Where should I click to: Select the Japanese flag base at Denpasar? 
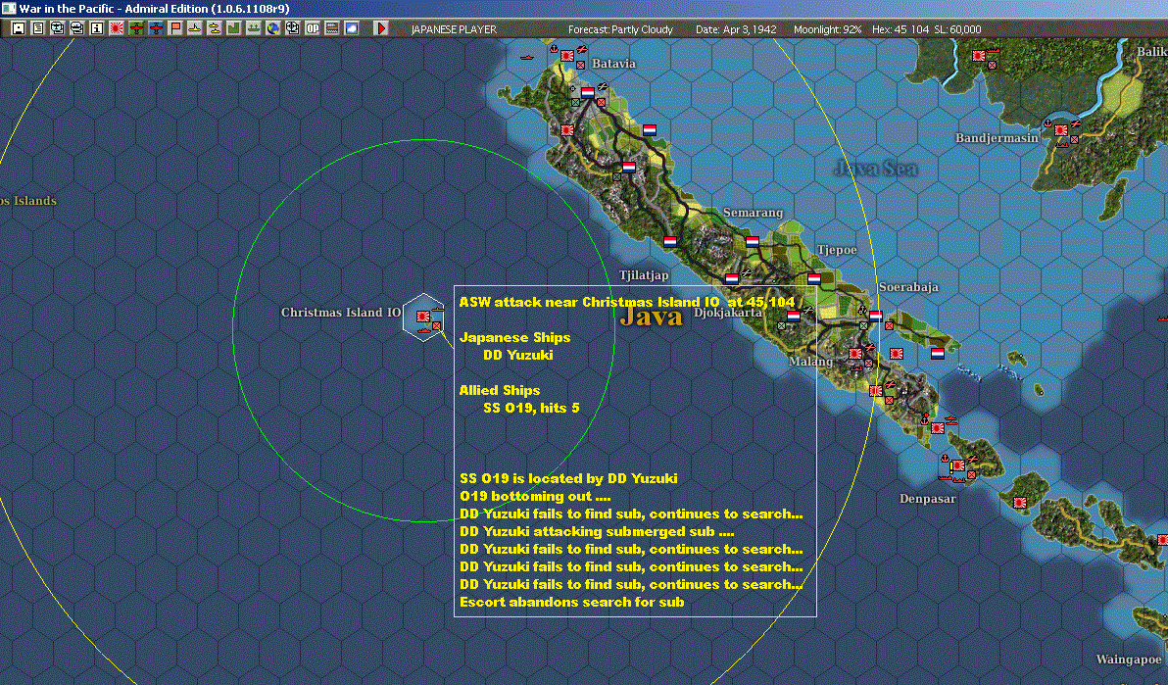click(x=957, y=466)
